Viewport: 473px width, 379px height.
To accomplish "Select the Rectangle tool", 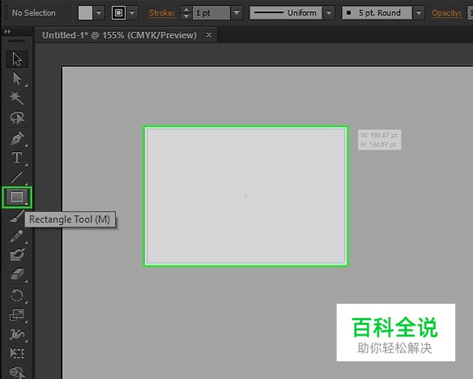I will pos(17,197).
